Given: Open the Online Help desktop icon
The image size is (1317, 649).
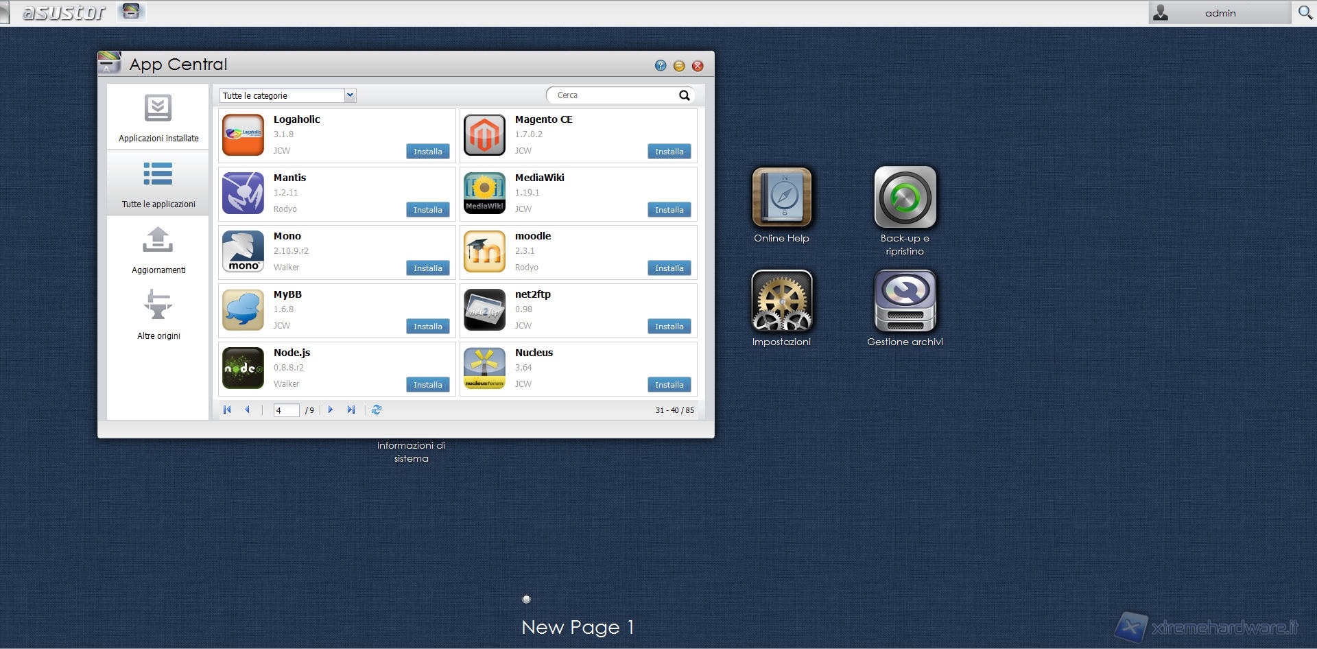Looking at the screenshot, I should 781,198.
